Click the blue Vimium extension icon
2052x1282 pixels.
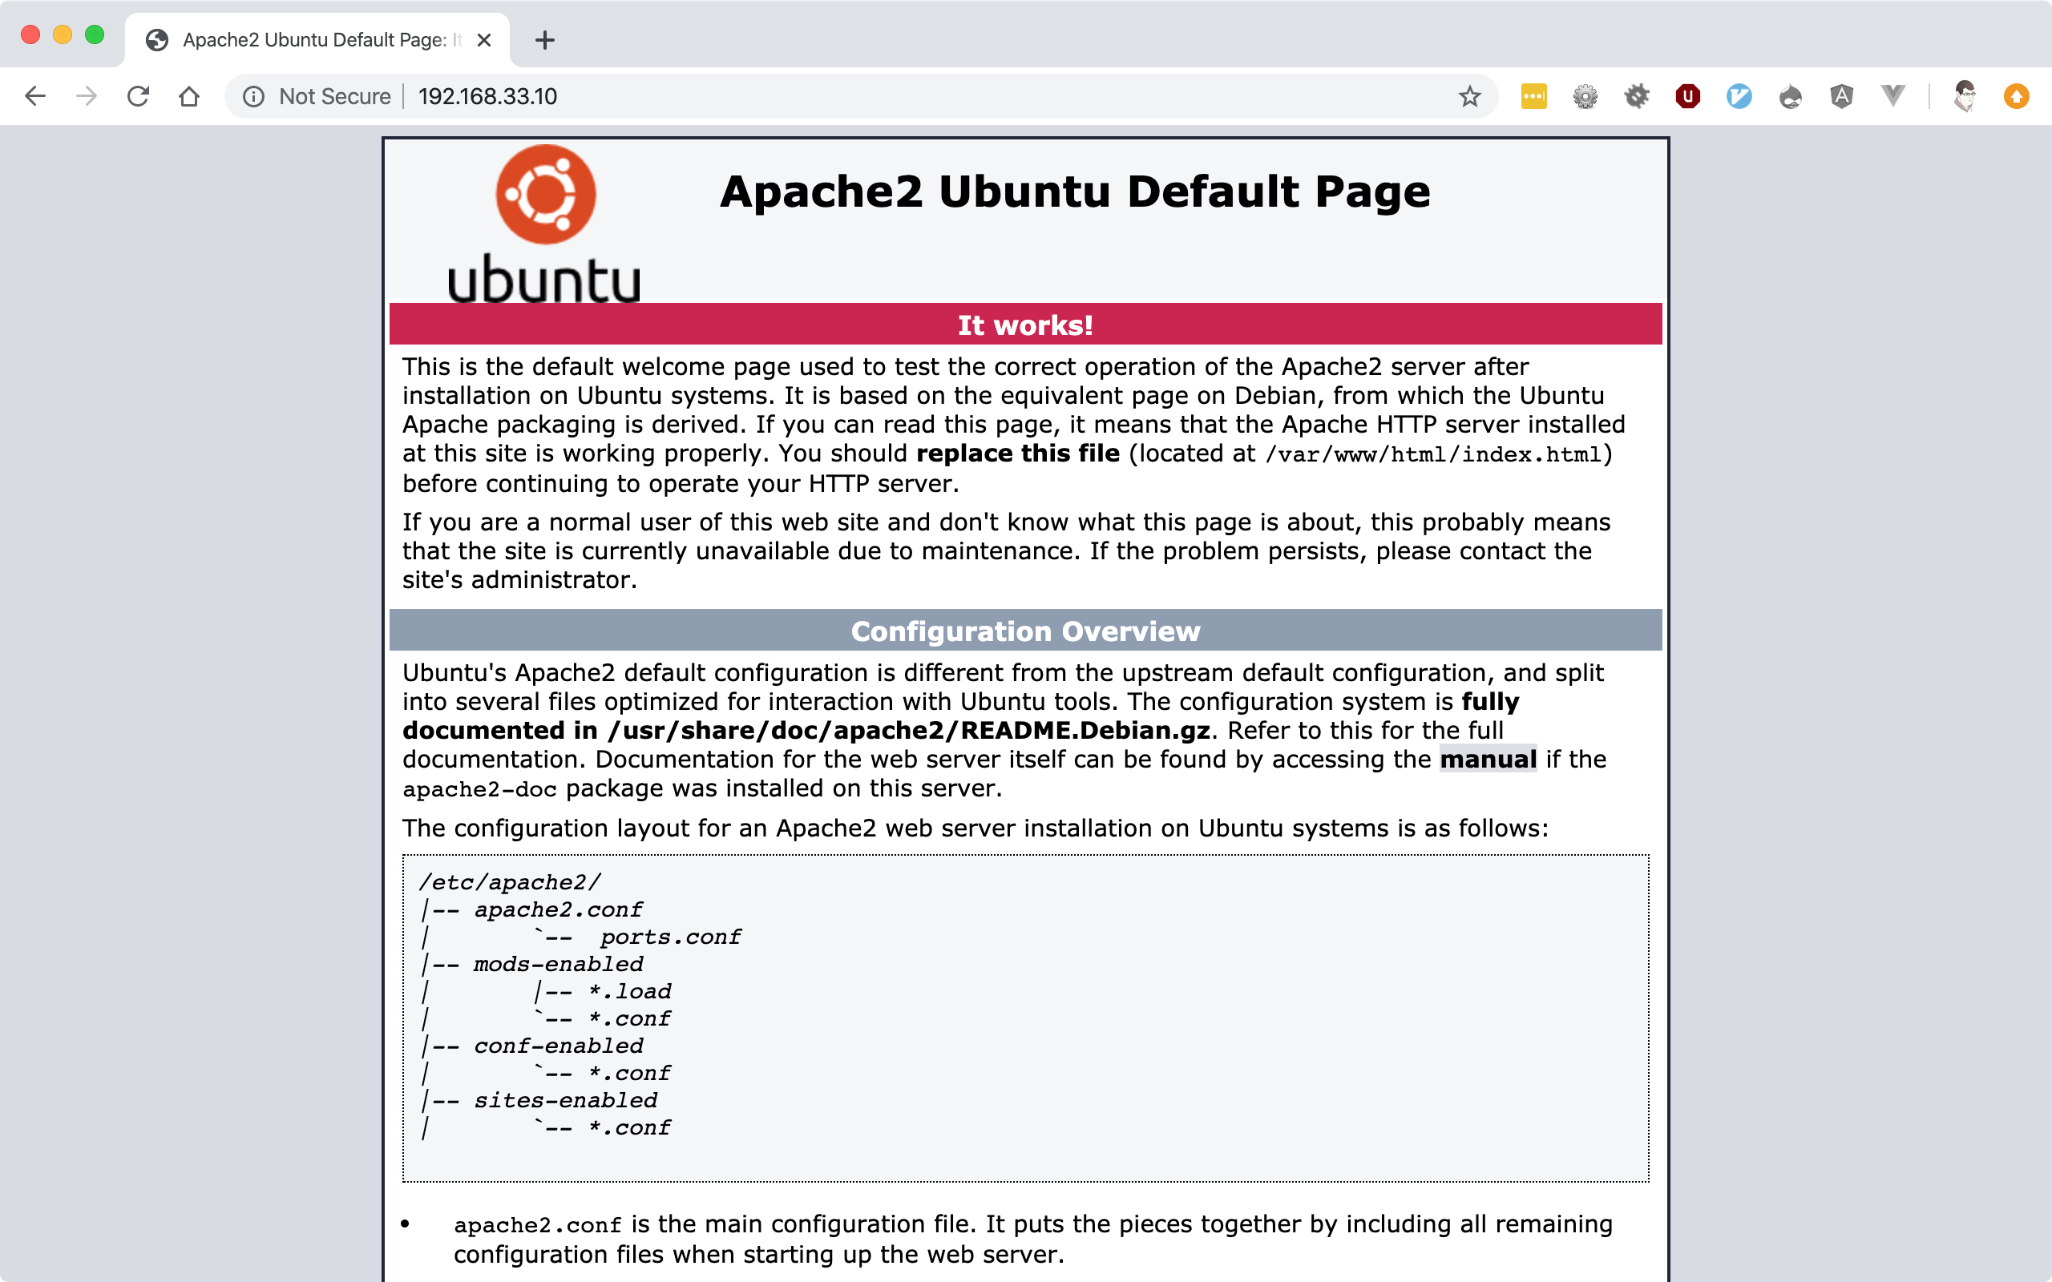point(1739,96)
